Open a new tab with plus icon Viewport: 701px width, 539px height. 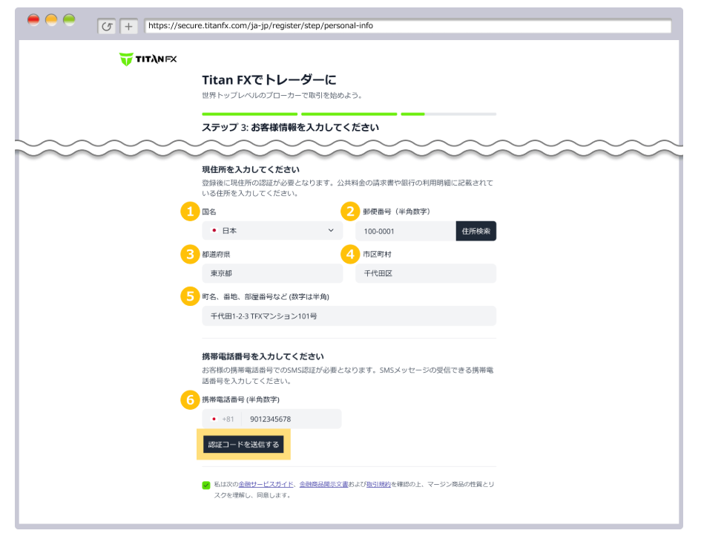(129, 27)
